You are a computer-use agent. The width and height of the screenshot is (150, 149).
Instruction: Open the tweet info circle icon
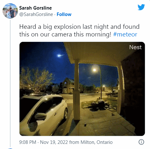click(x=141, y=142)
